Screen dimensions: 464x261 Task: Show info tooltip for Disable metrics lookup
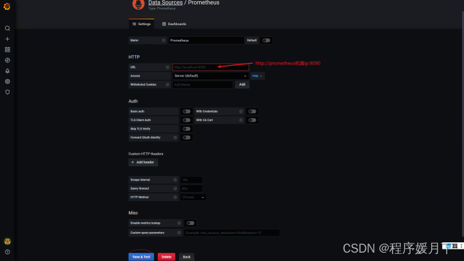click(179, 223)
